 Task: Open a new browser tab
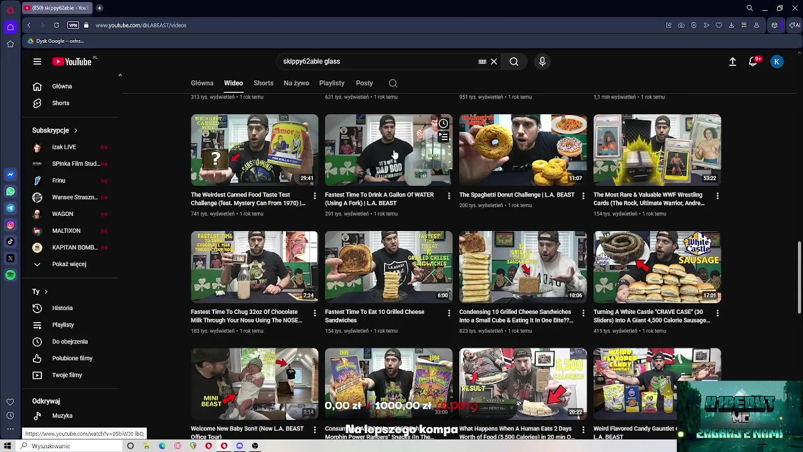coord(99,8)
